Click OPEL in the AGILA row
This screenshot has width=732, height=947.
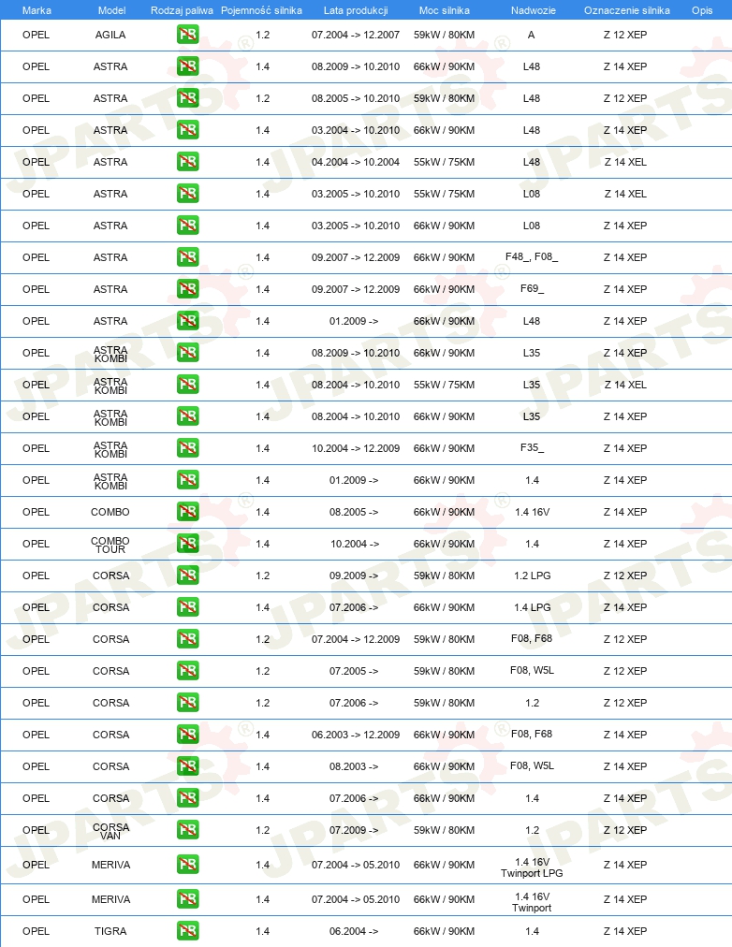tap(36, 35)
